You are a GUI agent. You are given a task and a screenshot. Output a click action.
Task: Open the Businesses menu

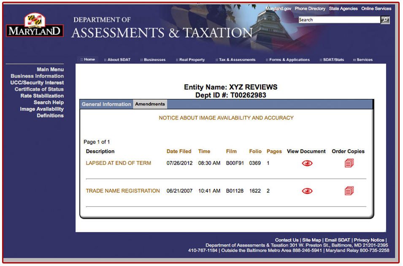point(153,60)
